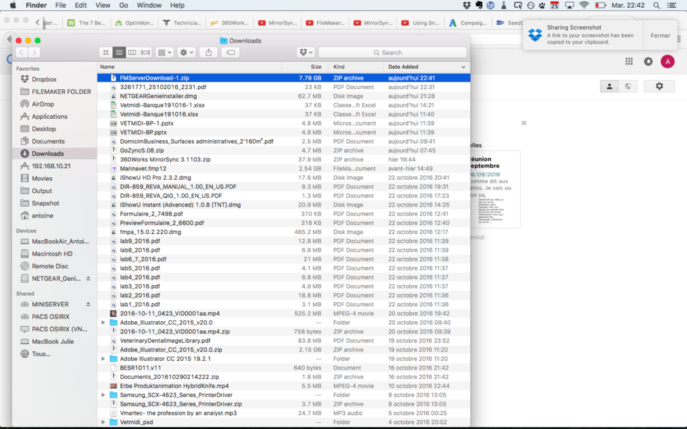This screenshot has width=687, height=429.
Task: Expand the Adobe_Illustrator_CC_2015_v20.0 folder
Action: [103, 323]
